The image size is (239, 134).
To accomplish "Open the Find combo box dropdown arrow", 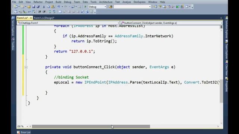I will tap(150, 7).
